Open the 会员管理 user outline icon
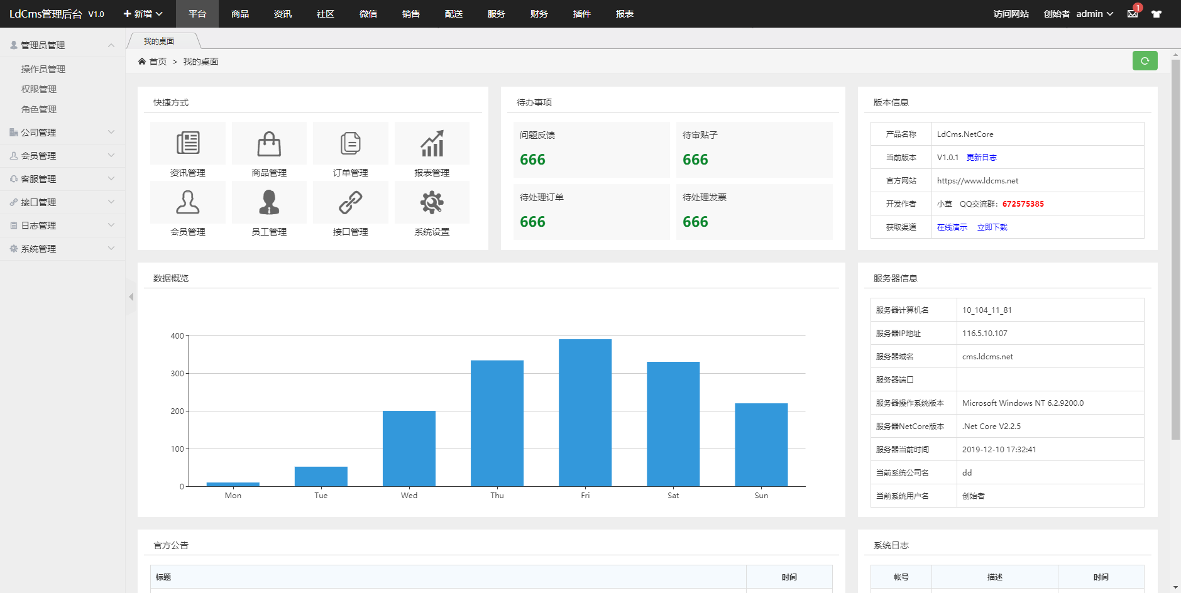The height and width of the screenshot is (593, 1181). tap(187, 202)
